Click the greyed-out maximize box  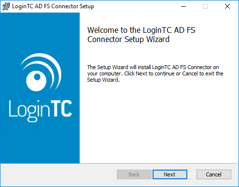point(205,6)
